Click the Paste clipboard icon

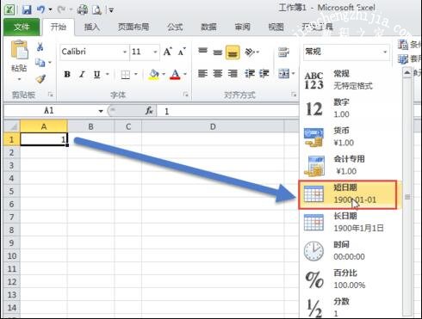pyautogui.click(x=19, y=51)
